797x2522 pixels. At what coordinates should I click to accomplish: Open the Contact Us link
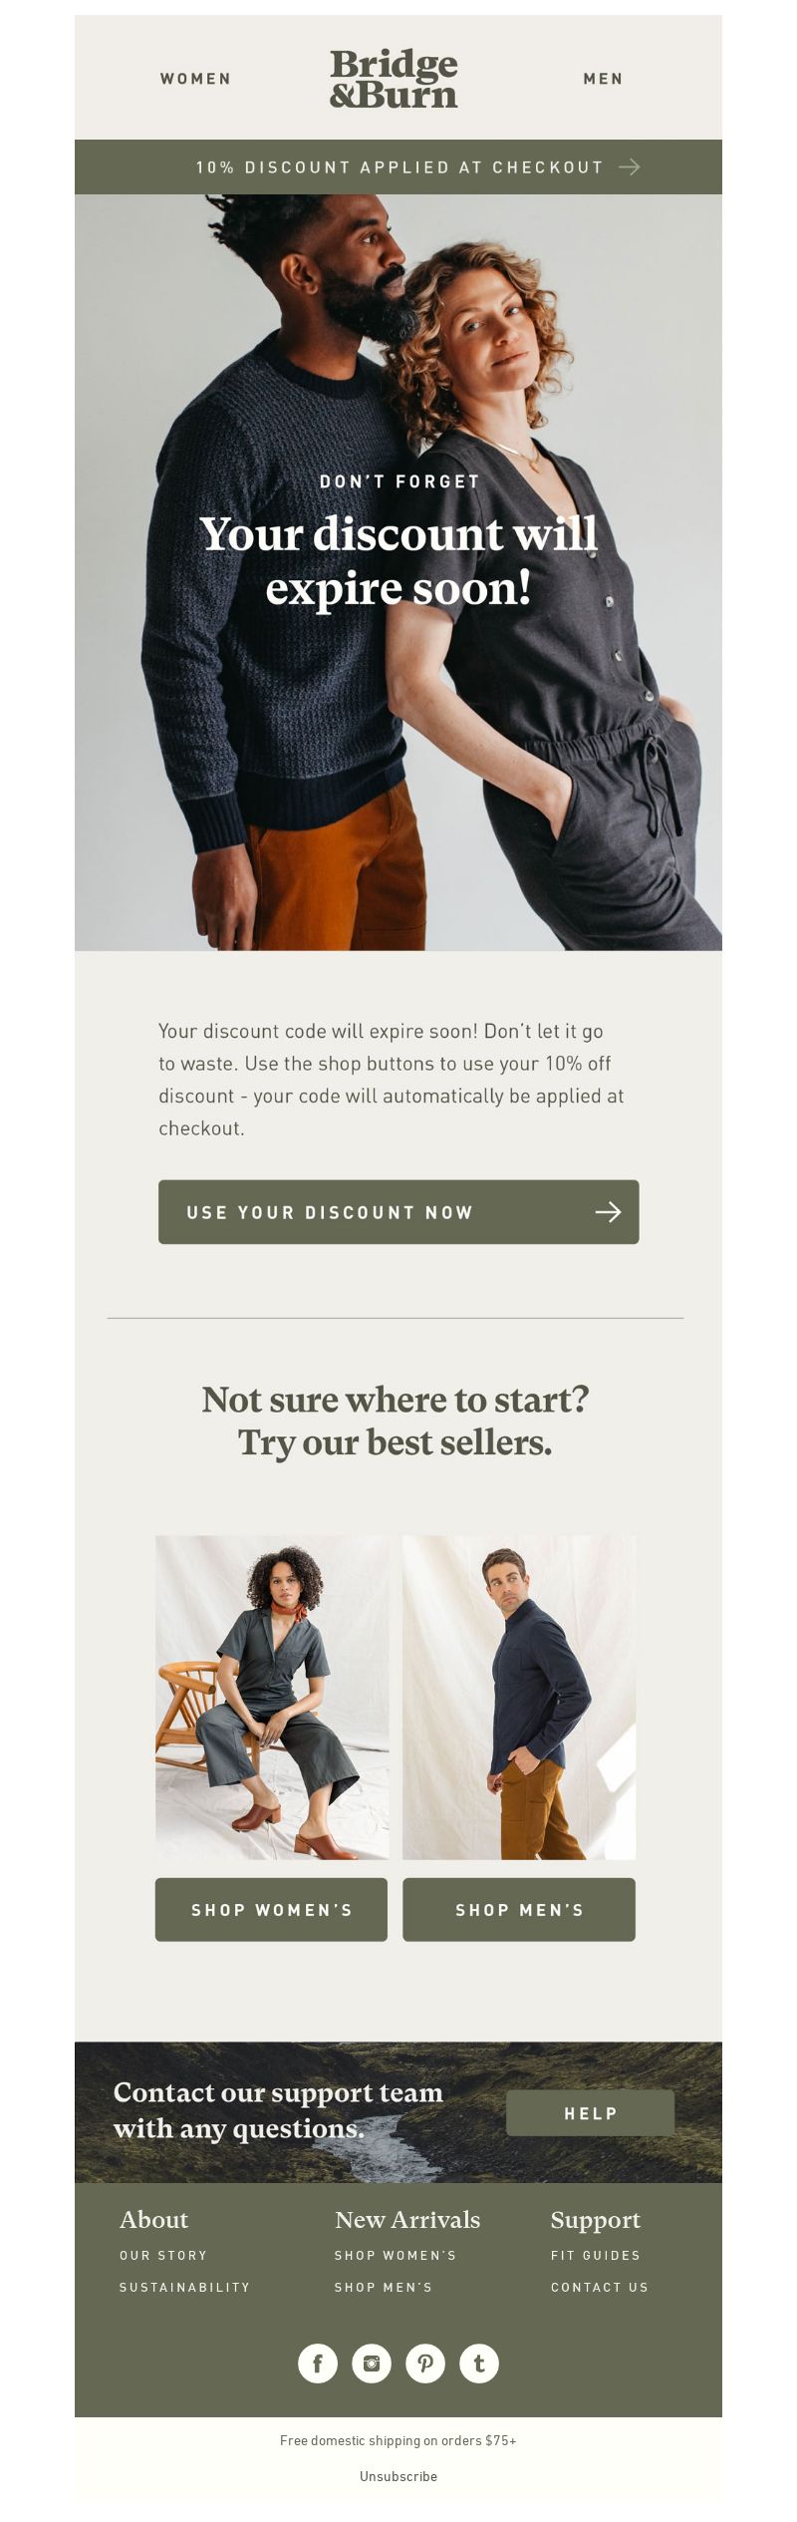click(x=600, y=2287)
